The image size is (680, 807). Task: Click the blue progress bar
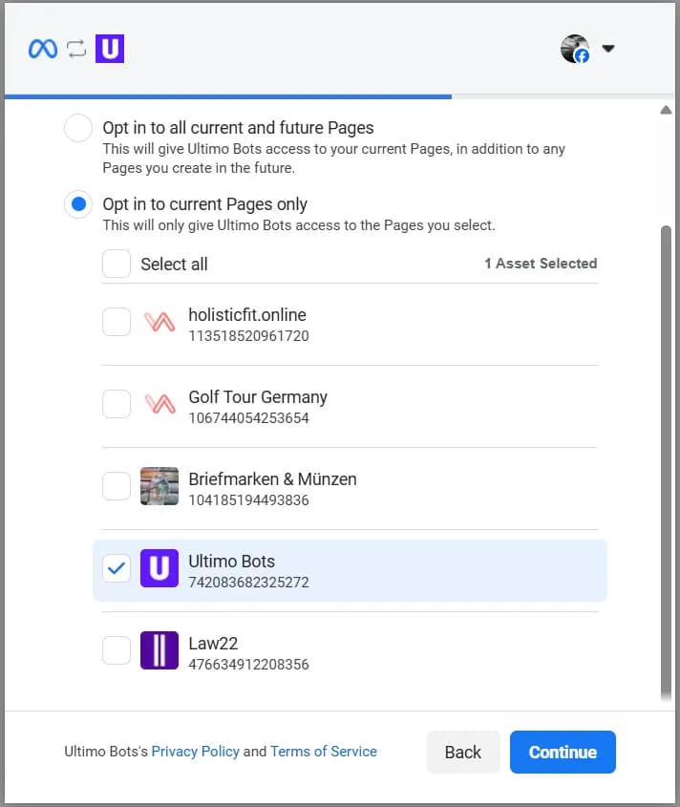[x=228, y=96]
